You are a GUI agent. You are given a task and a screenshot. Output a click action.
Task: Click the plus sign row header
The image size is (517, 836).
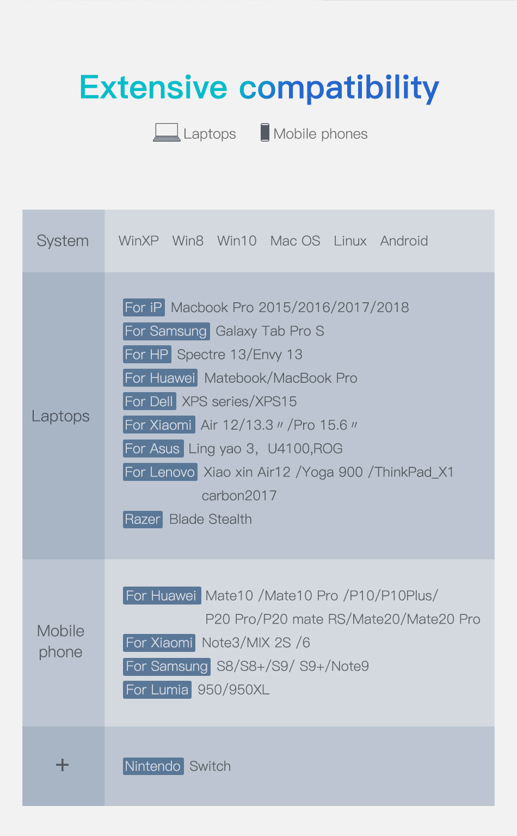point(63,765)
